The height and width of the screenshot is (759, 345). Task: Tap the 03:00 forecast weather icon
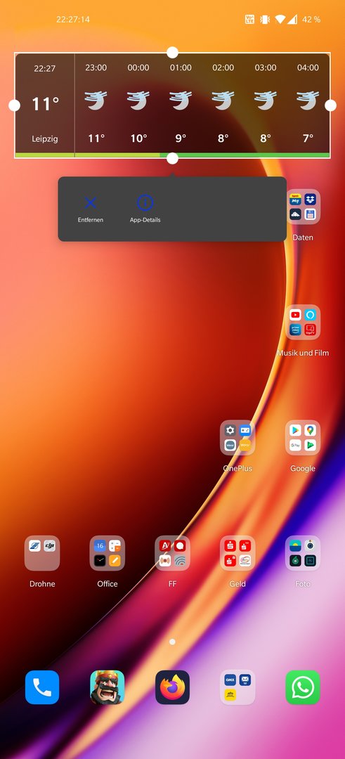click(x=266, y=100)
